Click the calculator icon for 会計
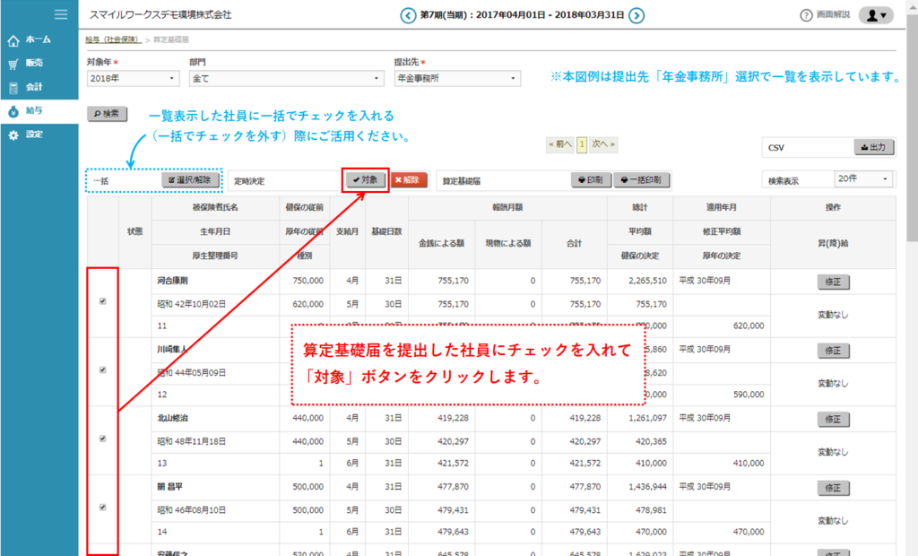The height and width of the screenshot is (556, 918). (x=13, y=88)
